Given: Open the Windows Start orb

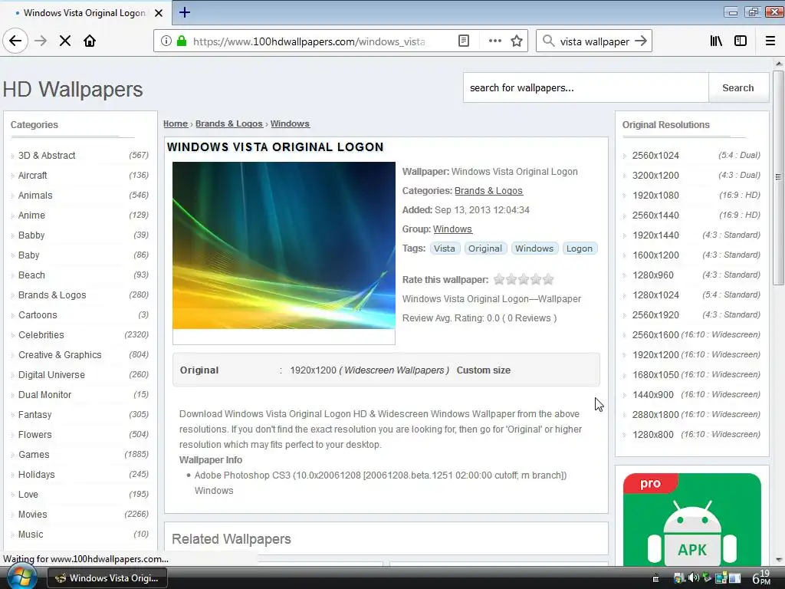Looking at the screenshot, I should pos(22,577).
